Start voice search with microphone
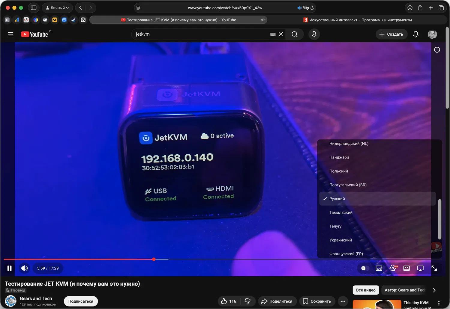 [314, 34]
